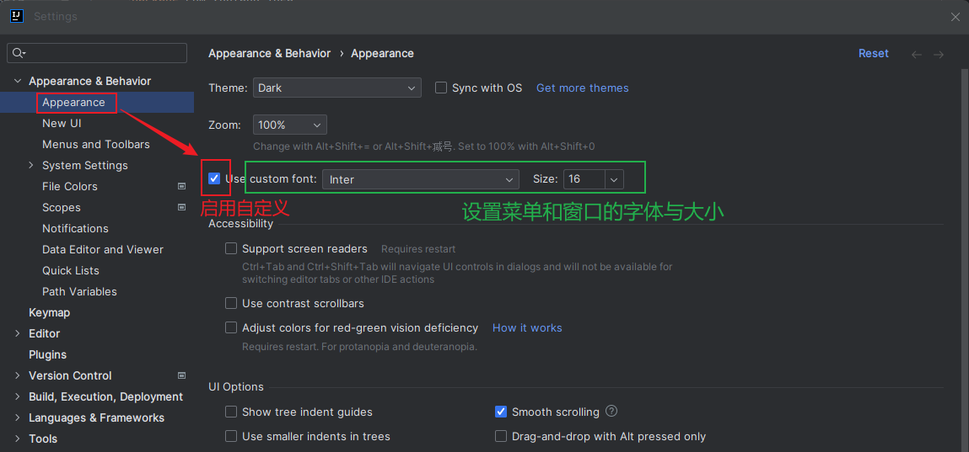Click the help icon next to Smooth scrolling
Image resolution: width=969 pixels, height=452 pixels.
click(x=612, y=412)
